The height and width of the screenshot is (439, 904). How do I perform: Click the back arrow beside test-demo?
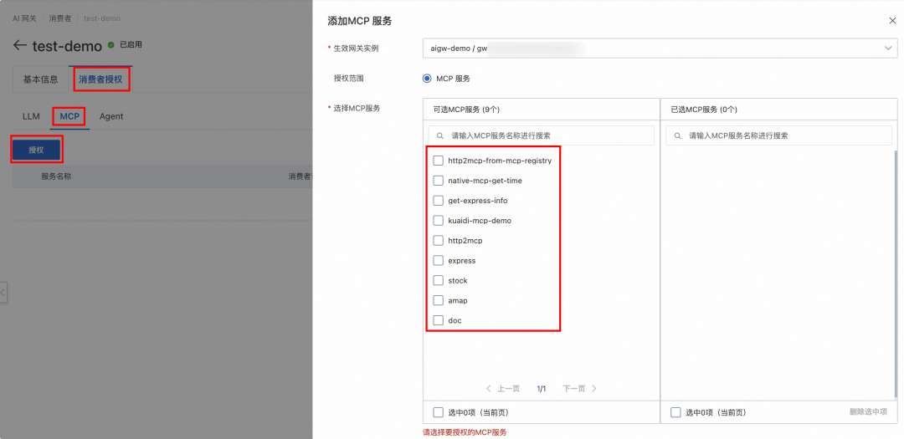click(x=19, y=46)
